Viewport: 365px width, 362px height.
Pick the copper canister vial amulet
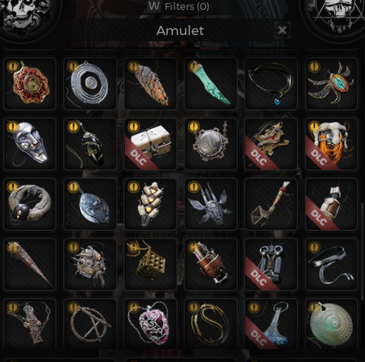[210, 264]
